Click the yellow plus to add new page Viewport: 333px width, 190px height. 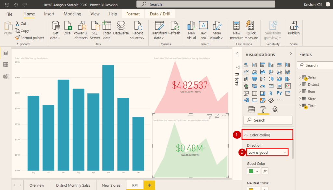pos(149,185)
